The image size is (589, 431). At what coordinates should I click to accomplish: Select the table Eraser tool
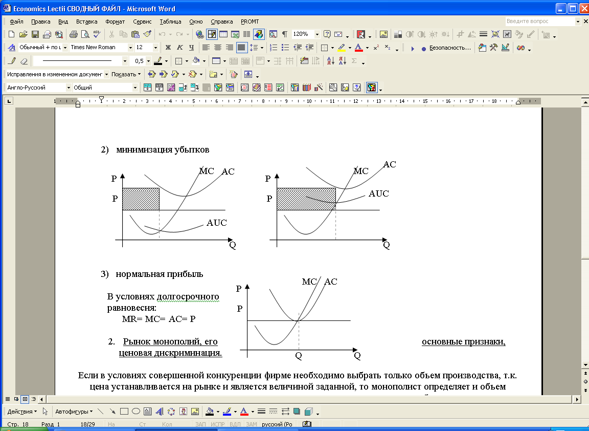[24, 61]
